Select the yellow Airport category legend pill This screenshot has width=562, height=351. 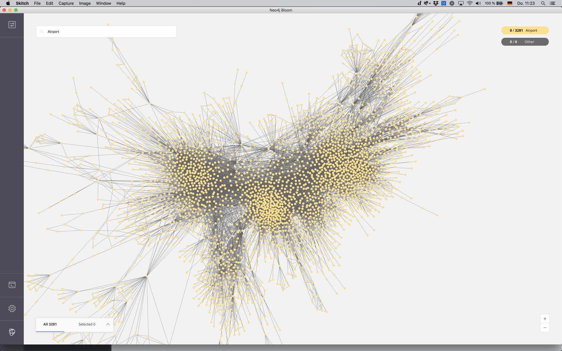tap(525, 30)
